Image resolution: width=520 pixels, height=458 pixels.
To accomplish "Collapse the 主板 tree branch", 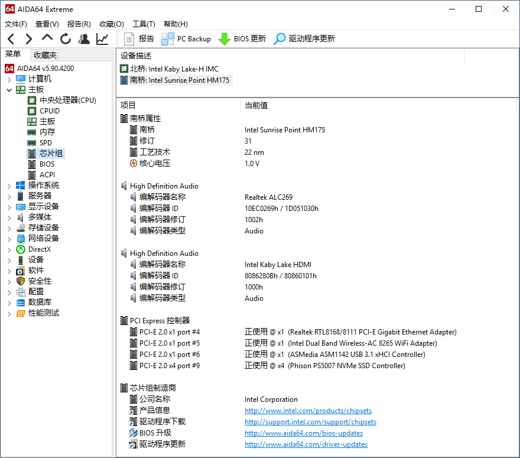I will (x=9, y=89).
